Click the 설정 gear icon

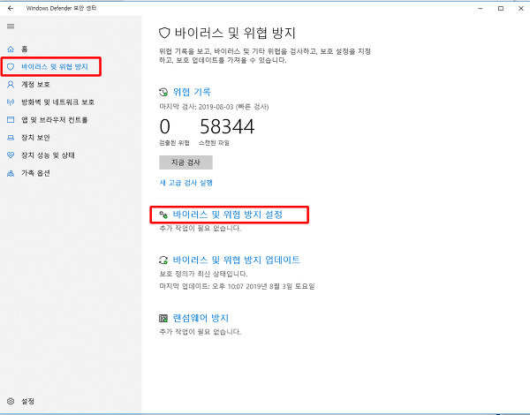(x=11, y=401)
